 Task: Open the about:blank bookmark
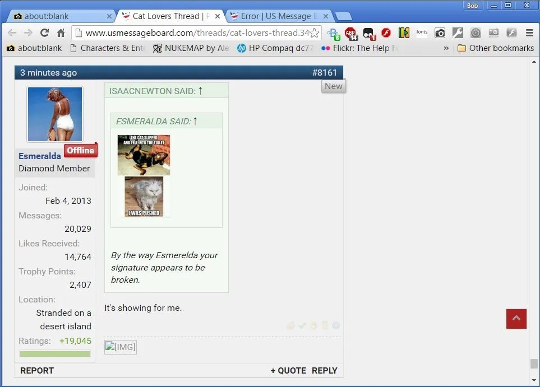tap(34, 48)
